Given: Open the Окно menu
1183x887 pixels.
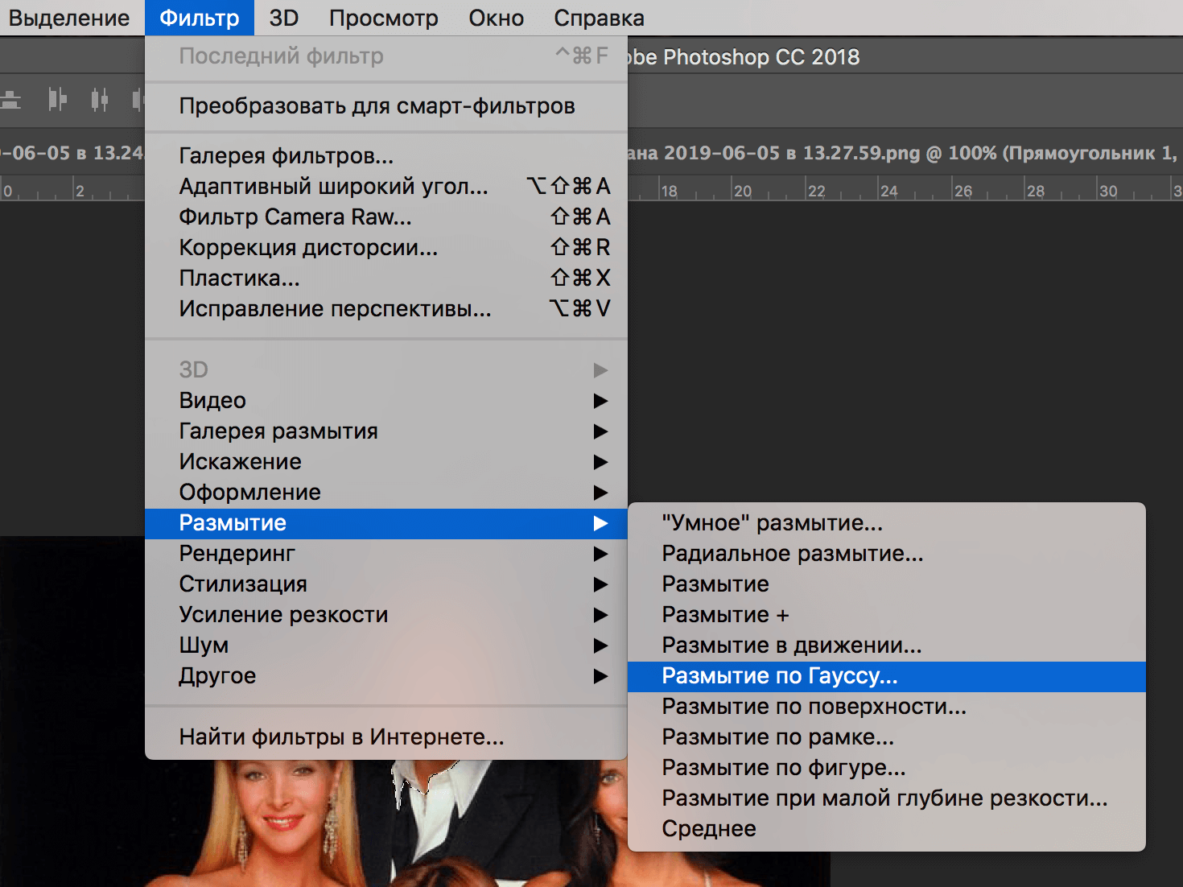Looking at the screenshot, I should click(495, 17).
